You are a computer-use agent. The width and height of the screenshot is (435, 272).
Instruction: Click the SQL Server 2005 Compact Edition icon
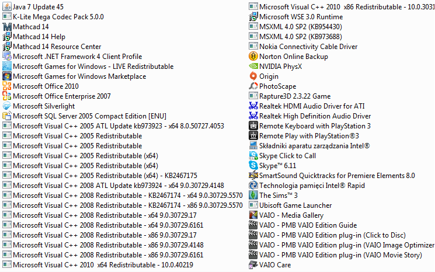pos(6,116)
